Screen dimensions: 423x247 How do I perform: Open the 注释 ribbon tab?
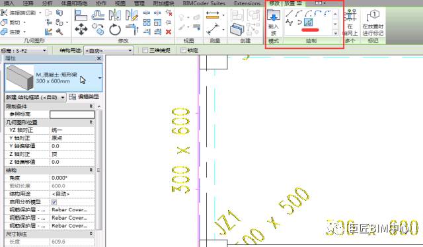(x=28, y=3)
